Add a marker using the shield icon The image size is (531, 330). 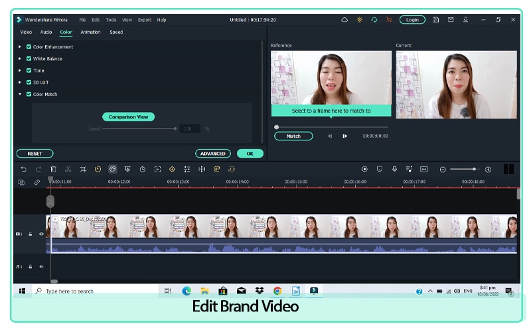(x=379, y=170)
